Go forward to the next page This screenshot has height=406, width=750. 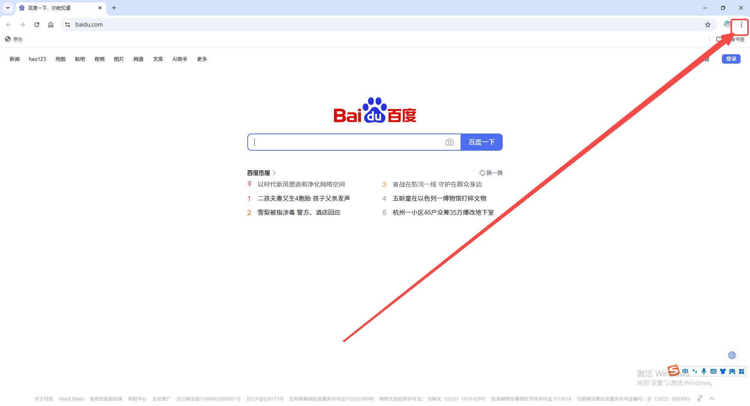click(x=23, y=25)
